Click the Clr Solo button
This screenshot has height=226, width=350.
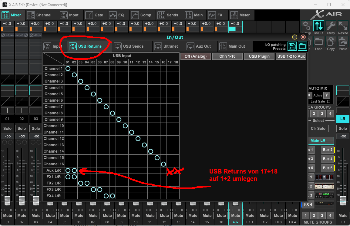coord(318,128)
